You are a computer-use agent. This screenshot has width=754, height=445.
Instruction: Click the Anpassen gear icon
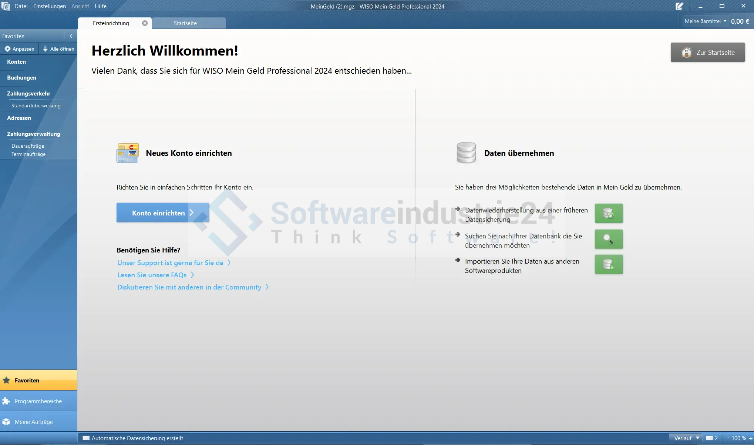pos(7,49)
